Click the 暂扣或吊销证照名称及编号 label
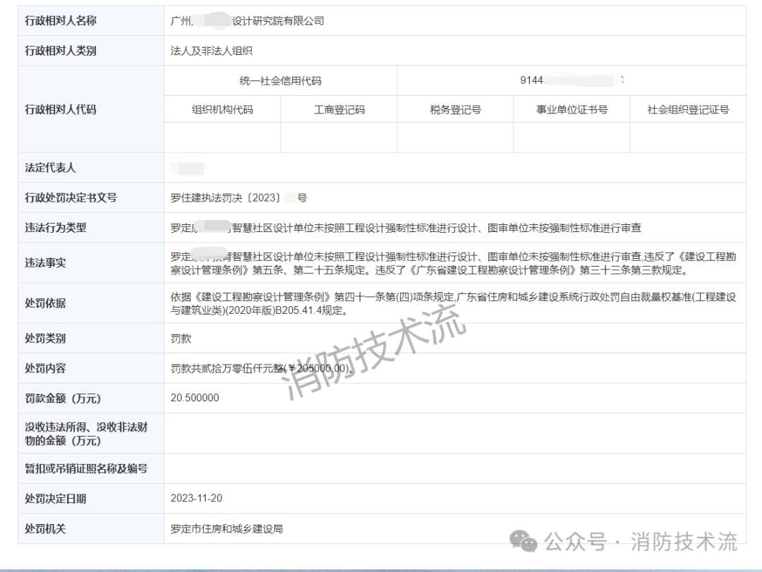The image size is (762, 572). point(86,468)
